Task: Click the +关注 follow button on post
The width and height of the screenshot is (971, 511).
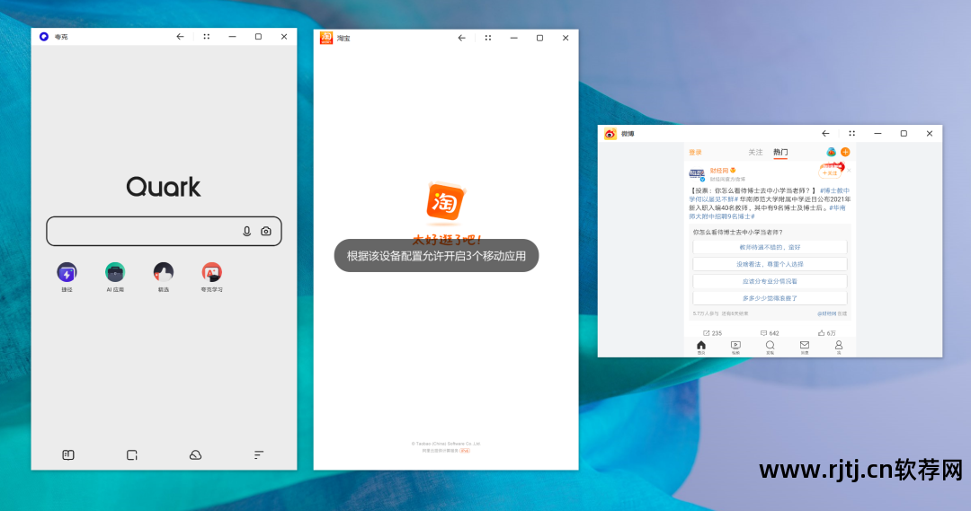Action: (830, 172)
